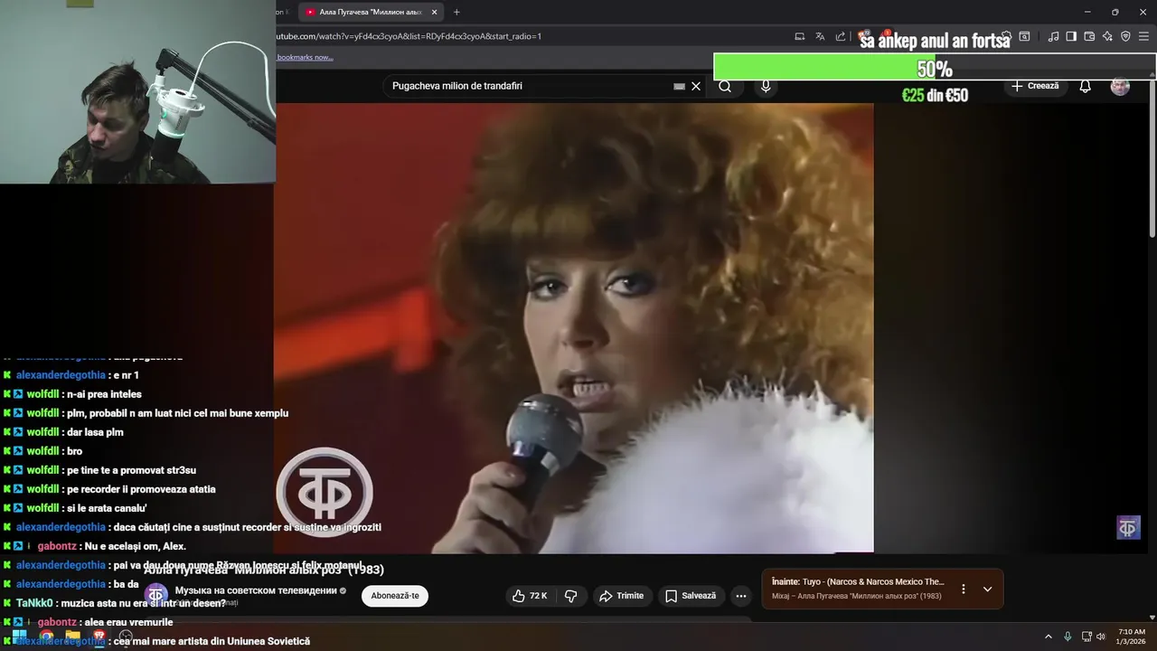Screen dimensions: 1157x651
Task: Open the YouTube notifications bell
Action: tap(1085, 86)
